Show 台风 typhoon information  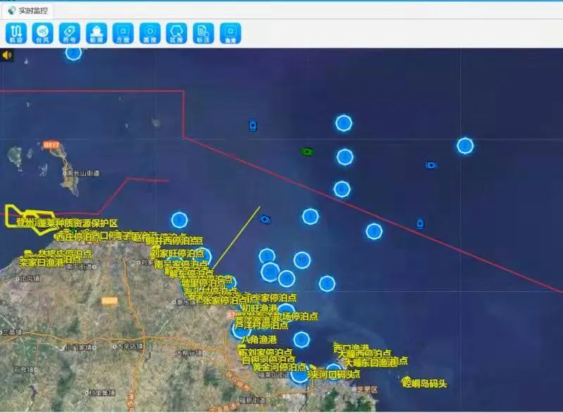click(x=43, y=33)
